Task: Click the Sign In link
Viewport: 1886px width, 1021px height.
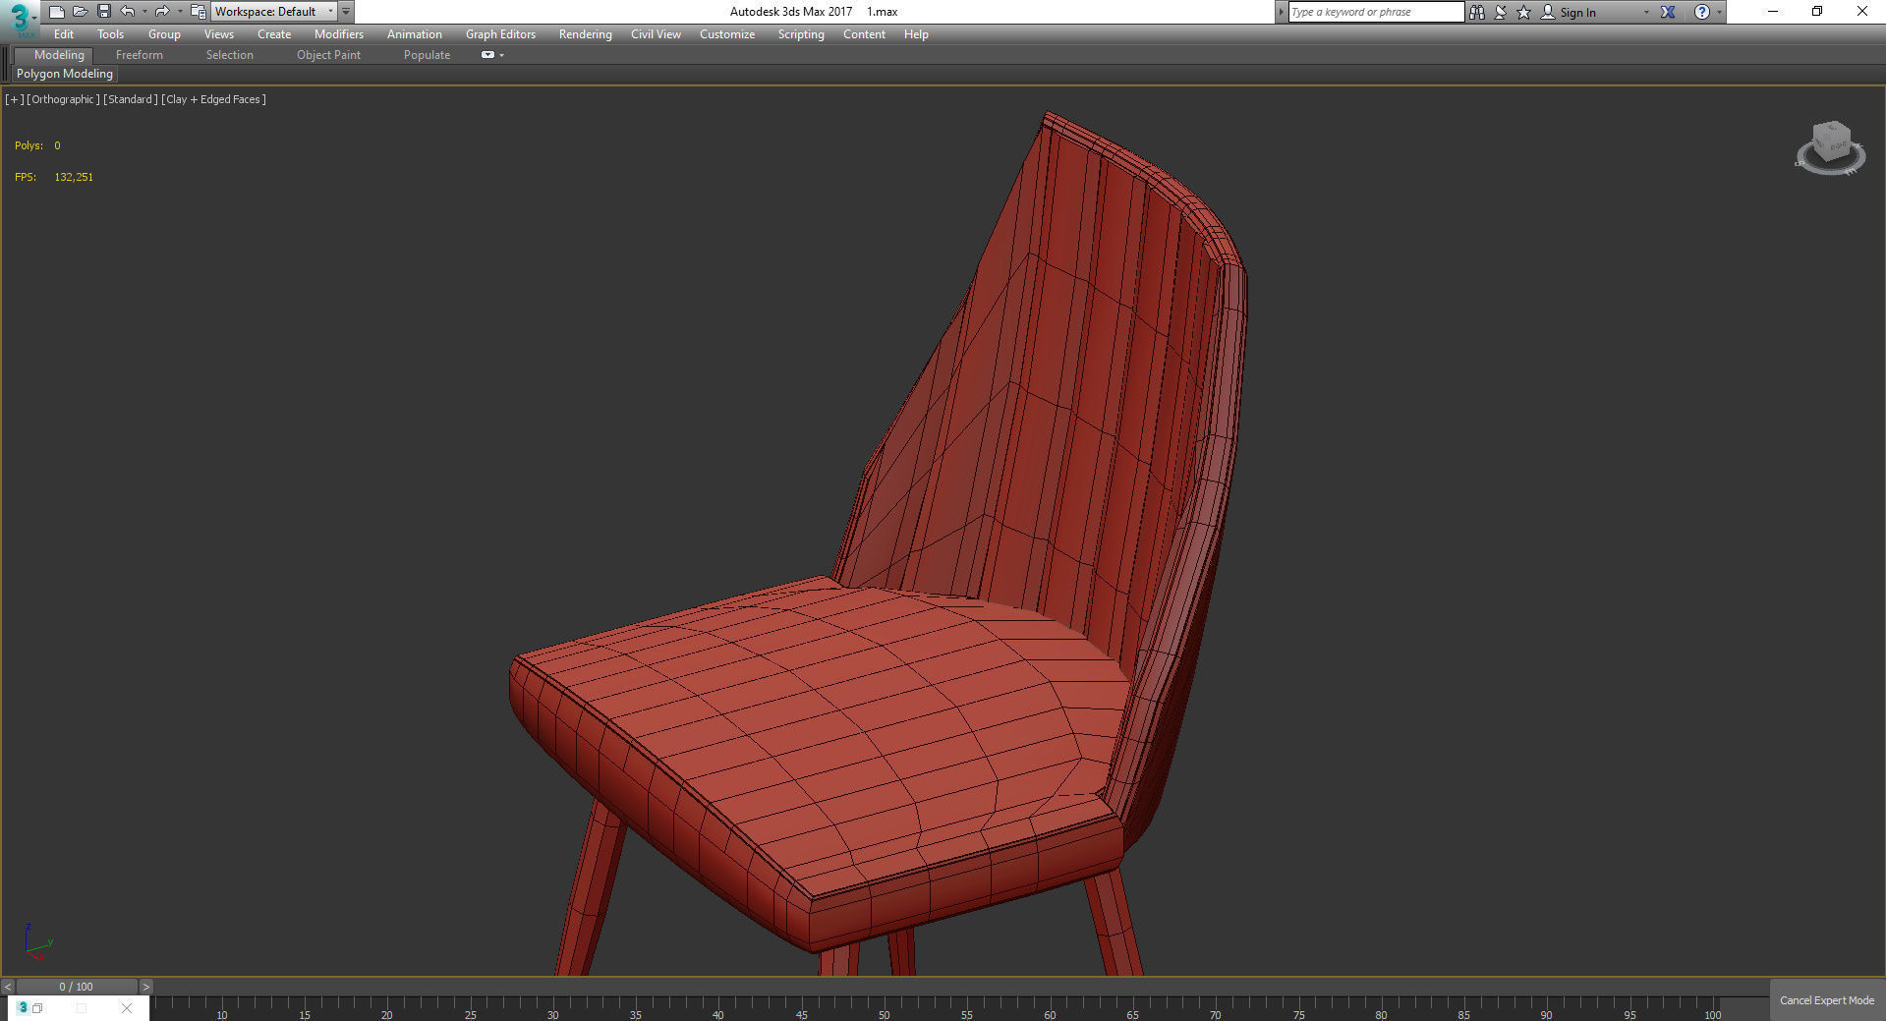Action: pos(1577,12)
